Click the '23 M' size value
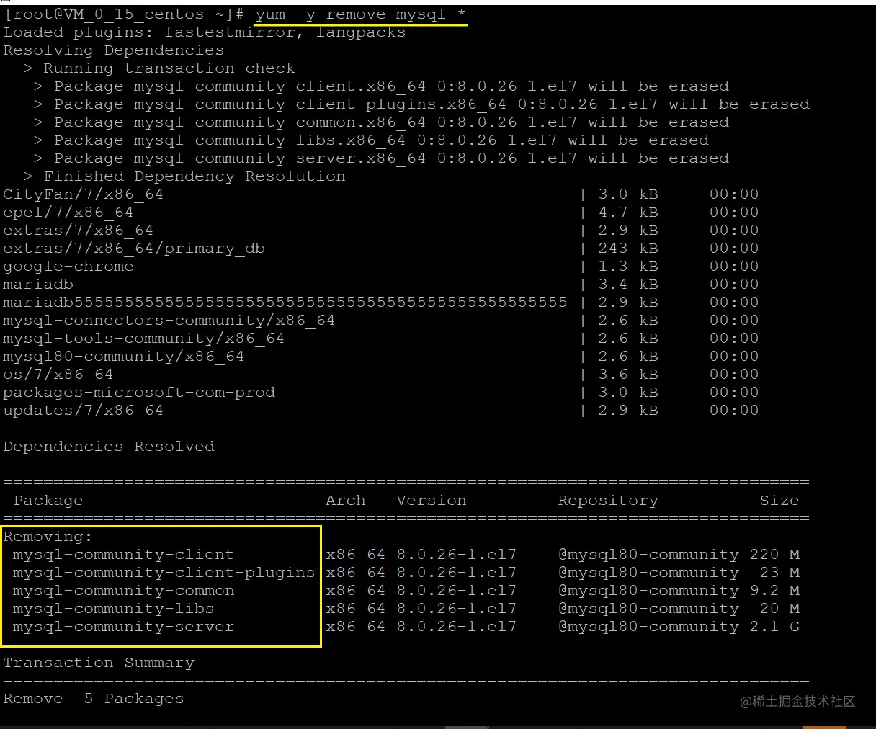The height and width of the screenshot is (729, 876). [779, 573]
